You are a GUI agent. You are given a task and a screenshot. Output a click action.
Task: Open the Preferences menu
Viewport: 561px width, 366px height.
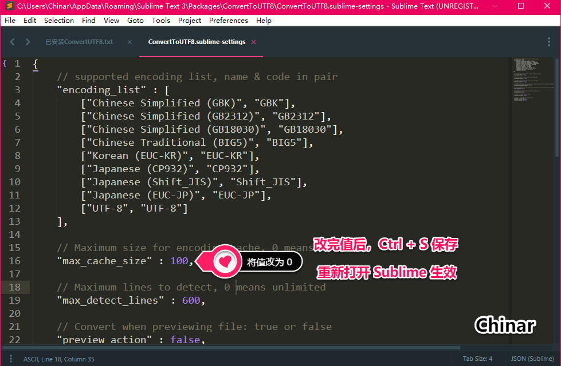tap(228, 20)
